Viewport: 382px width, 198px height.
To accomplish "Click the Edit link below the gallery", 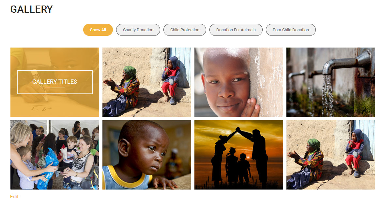I will point(14,196).
